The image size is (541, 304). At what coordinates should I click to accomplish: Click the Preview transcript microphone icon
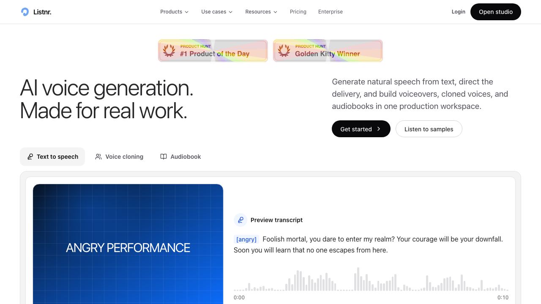240,220
